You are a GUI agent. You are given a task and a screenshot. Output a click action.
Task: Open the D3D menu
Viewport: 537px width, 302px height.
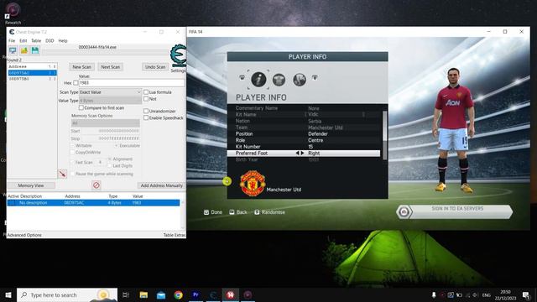pyautogui.click(x=50, y=41)
